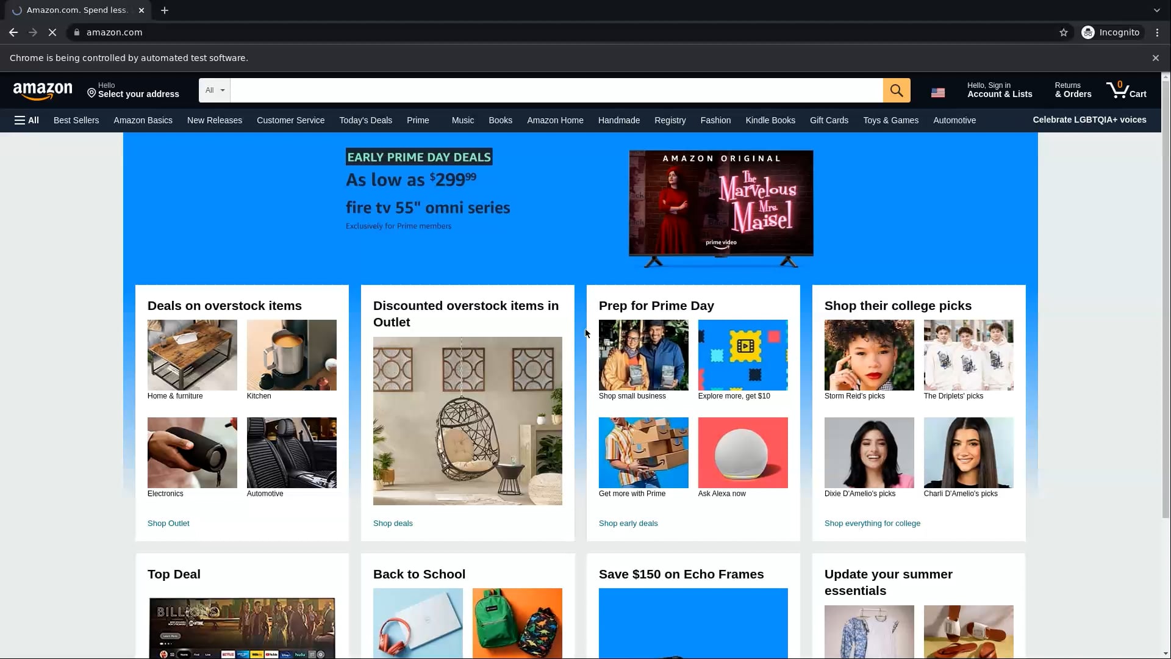Open Charli D'Amelio's picks thumbnail
The image size is (1171, 659).
pyautogui.click(x=969, y=453)
